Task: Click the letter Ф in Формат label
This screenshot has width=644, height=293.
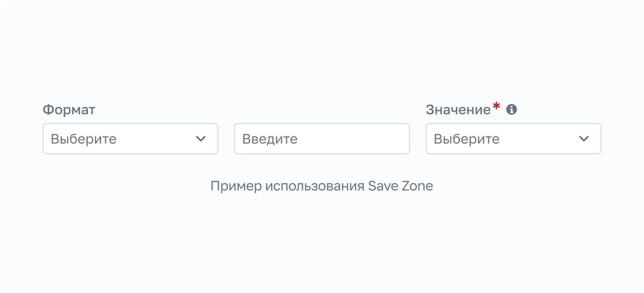Action: (x=47, y=110)
